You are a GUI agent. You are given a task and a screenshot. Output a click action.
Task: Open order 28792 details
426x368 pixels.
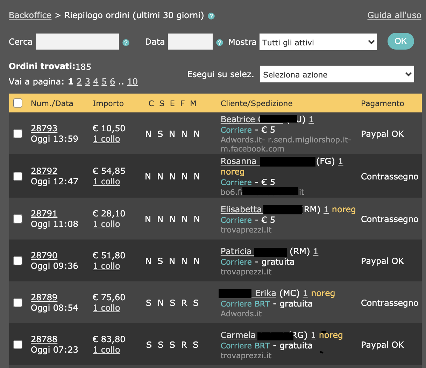[44, 171]
